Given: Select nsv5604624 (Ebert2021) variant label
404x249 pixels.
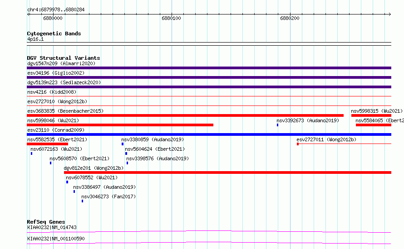Looking at the screenshot, I should click(x=155, y=149).
